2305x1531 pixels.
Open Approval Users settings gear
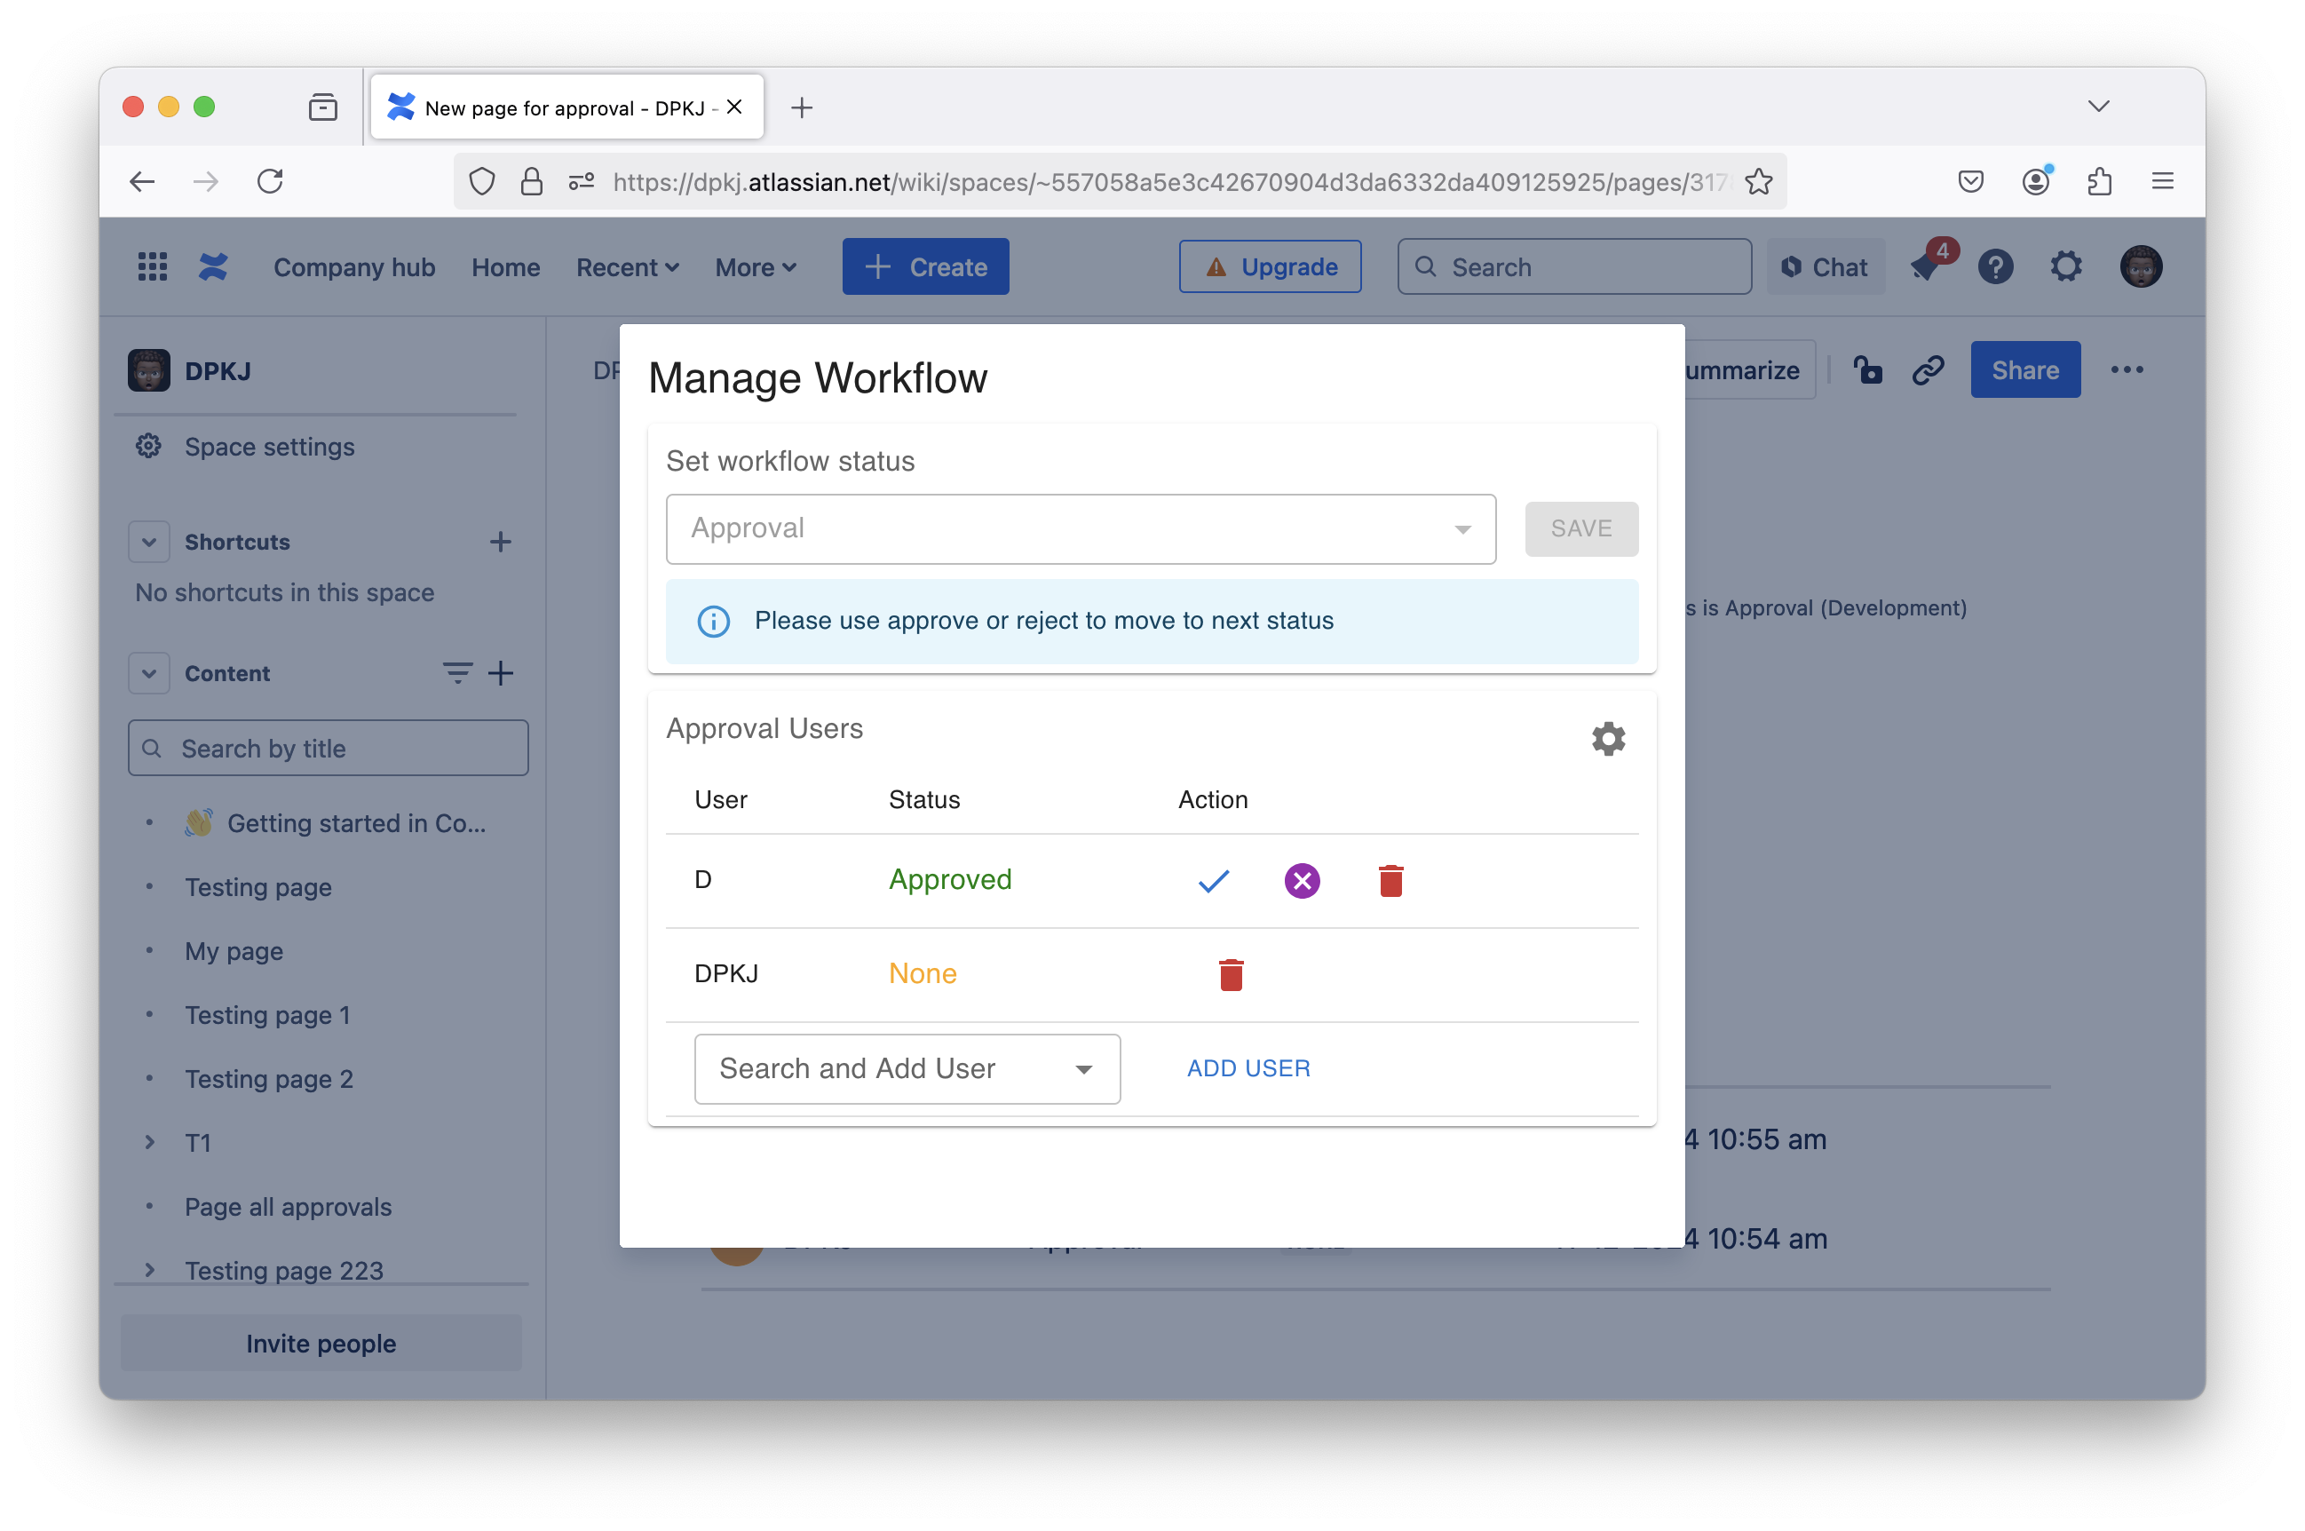click(1608, 739)
